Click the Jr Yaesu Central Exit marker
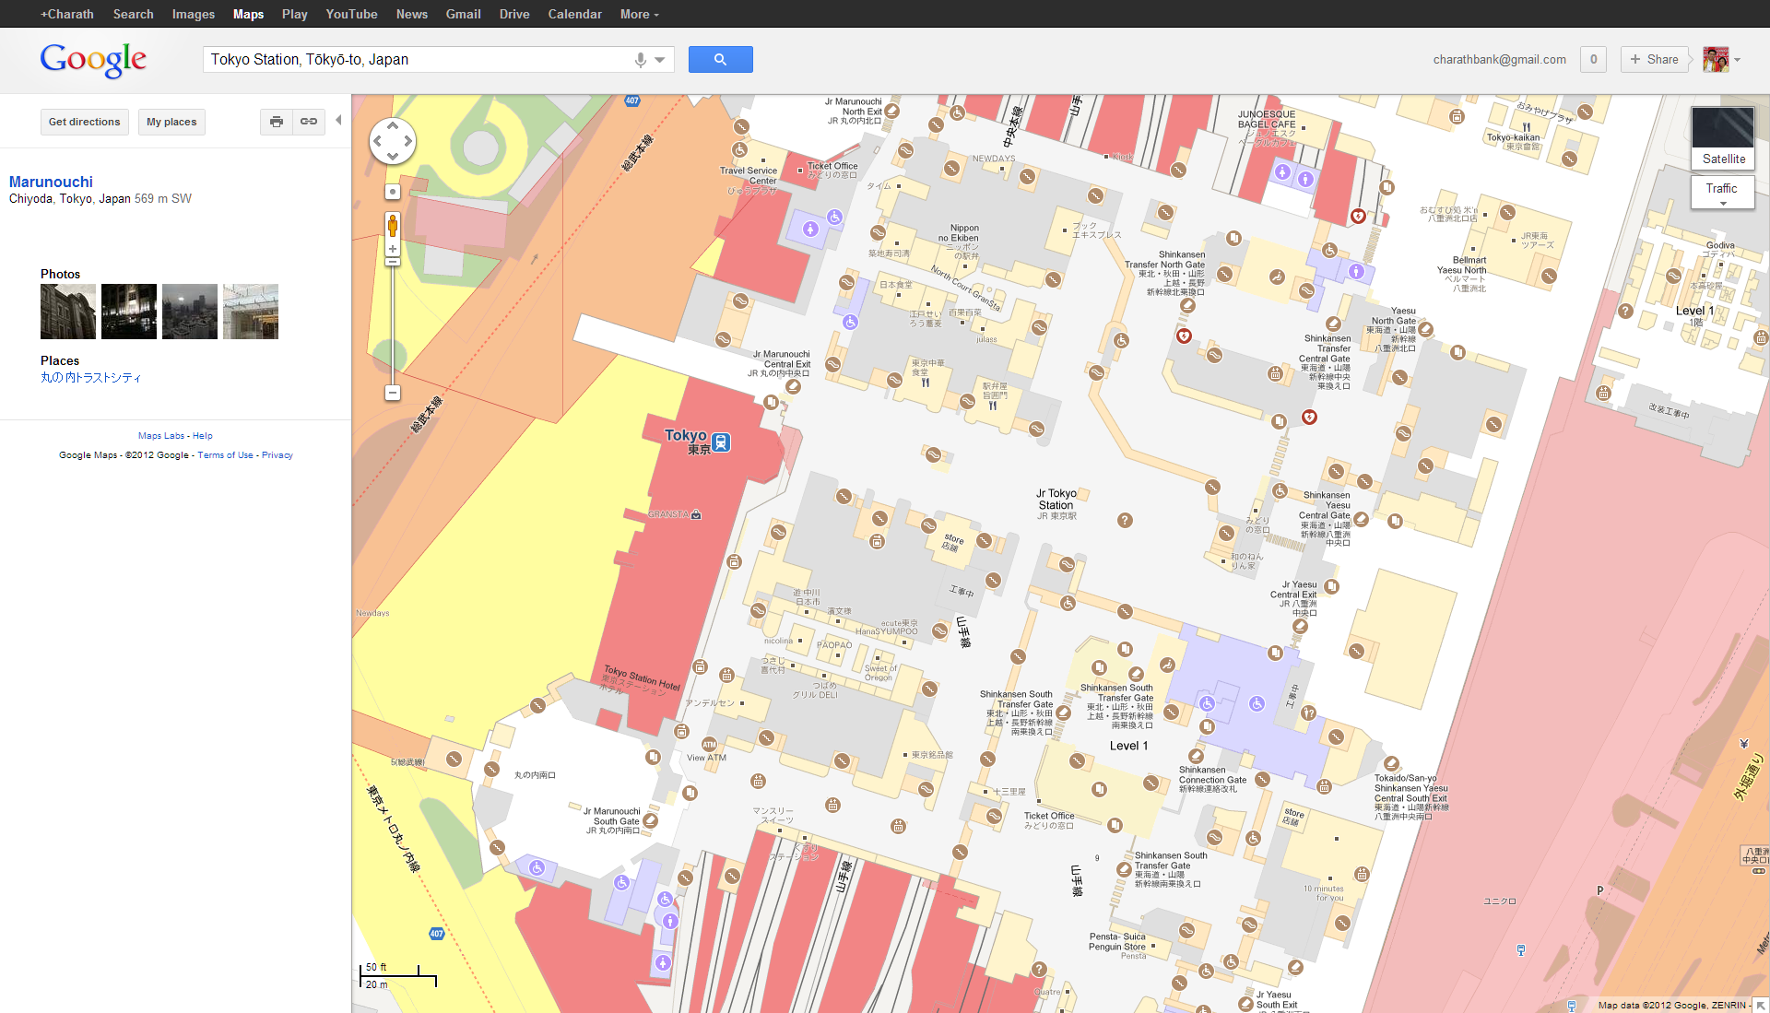The image size is (1770, 1013). click(1300, 627)
